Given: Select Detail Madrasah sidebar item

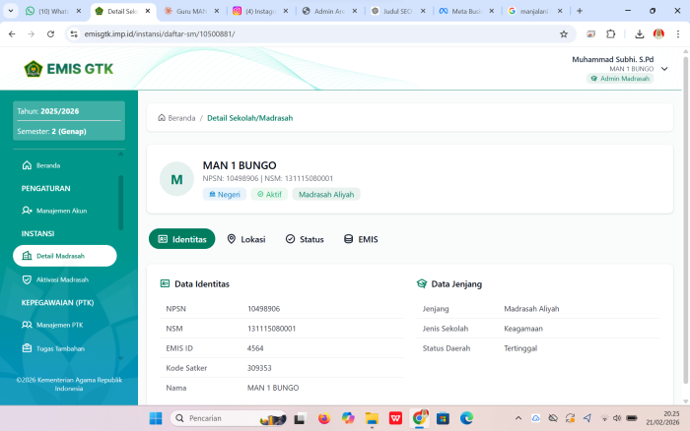Looking at the screenshot, I should [64, 256].
